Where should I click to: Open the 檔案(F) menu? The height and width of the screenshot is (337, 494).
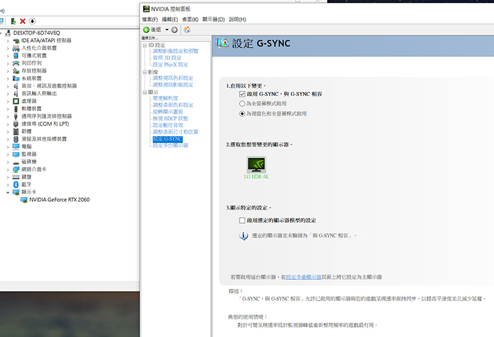tap(149, 20)
